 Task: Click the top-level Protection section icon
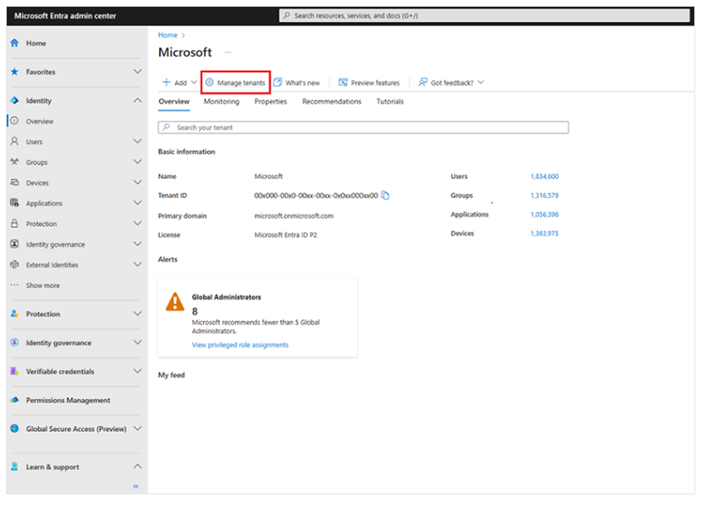(15, 313)
